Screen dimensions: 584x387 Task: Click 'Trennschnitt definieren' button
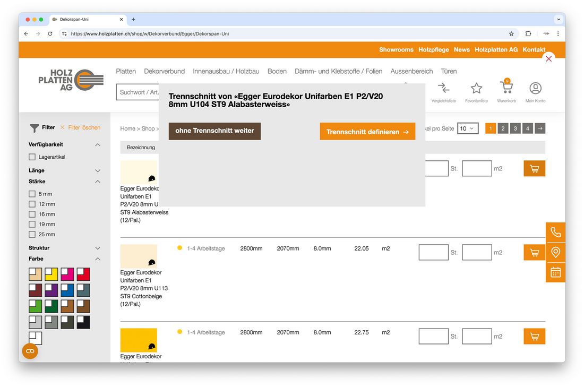pos(367,132)
